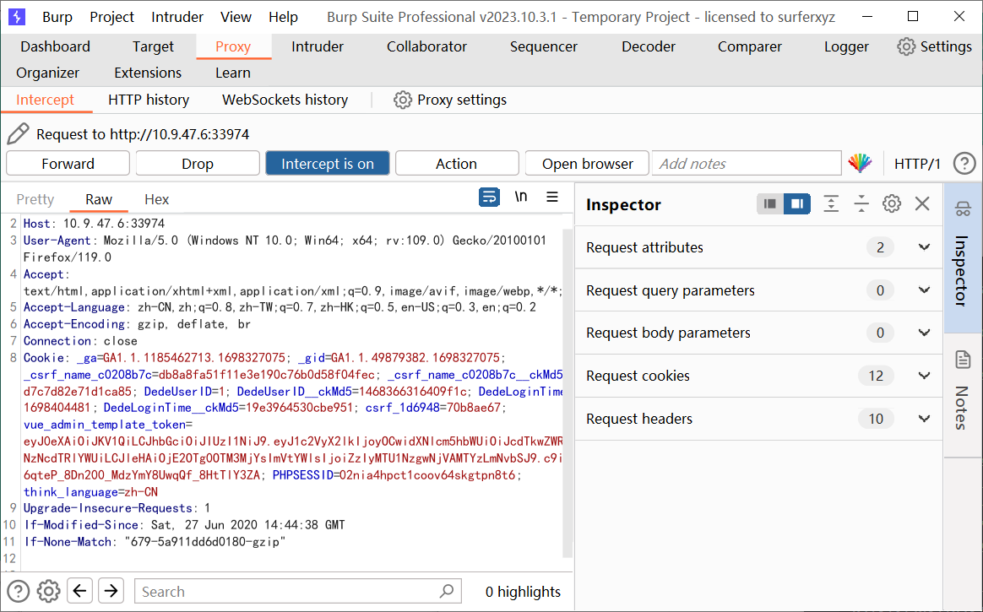This screenshot has width=983, height=612.
Task: Open the Intruder menu in menu bar
Action: [x=177, y=17]
